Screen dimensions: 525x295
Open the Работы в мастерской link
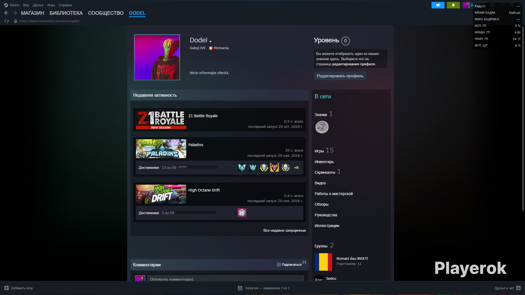point(334,194)
